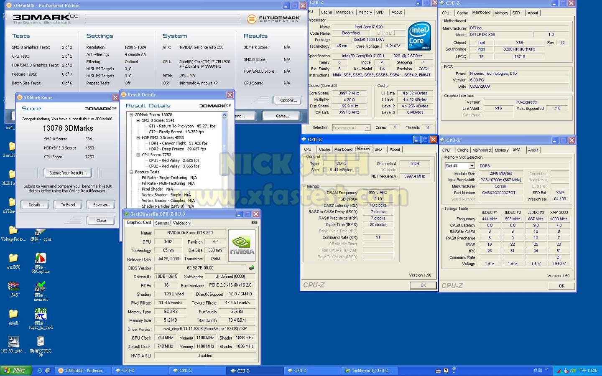Open the Slot #1 memory slot dropdown
This screenshot has width=602, height=376.
pos(472,166)
